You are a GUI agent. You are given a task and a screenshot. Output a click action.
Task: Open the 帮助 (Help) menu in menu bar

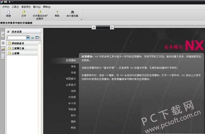(x=47, y=7)
